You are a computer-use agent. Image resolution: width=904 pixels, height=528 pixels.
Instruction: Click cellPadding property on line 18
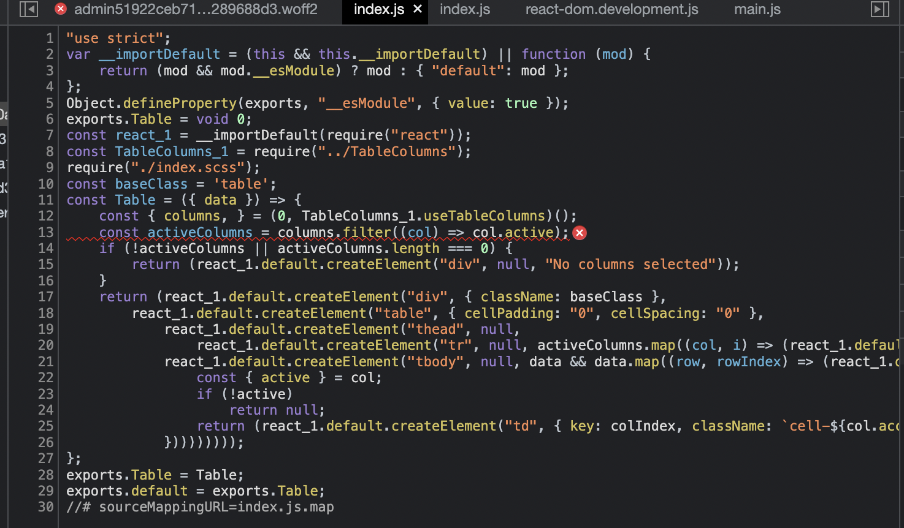pos(509,313)
